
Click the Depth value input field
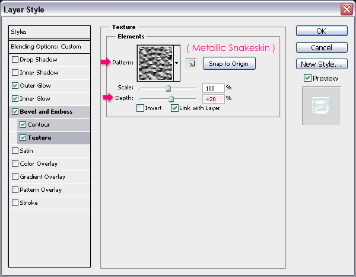point(212,98)
